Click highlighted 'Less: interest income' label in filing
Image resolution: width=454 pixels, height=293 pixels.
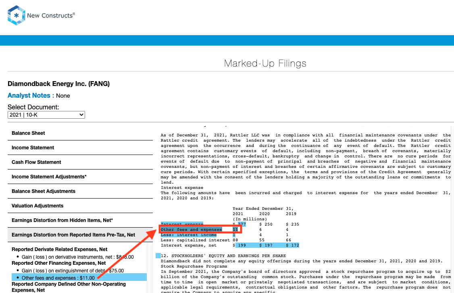click(x=188, y=235)
